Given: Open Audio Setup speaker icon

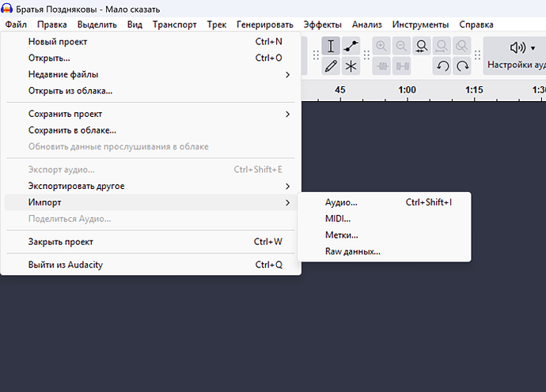Looking at the screenshot, I should [518, 47].
